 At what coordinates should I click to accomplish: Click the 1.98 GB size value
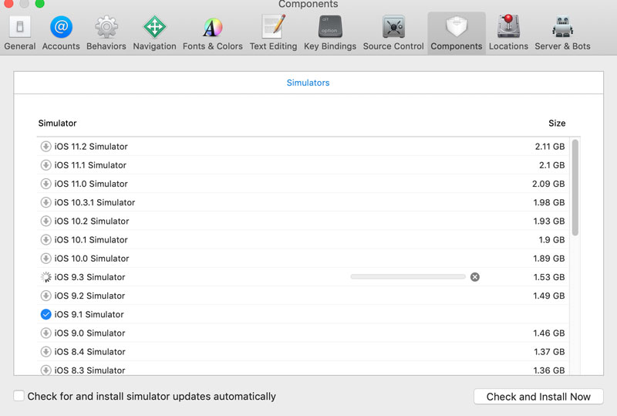549,202
